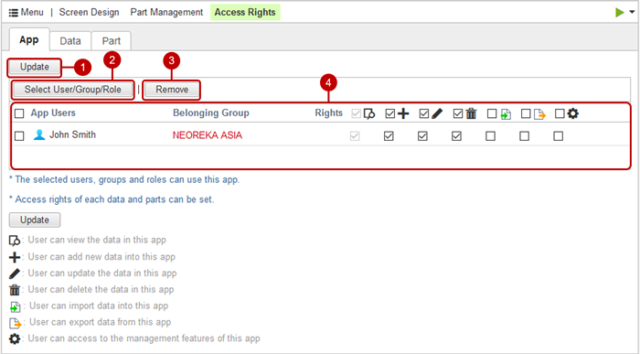640x354 pixels.
Task: Click the trash delete icon in header
Action: tap(471, 113)
